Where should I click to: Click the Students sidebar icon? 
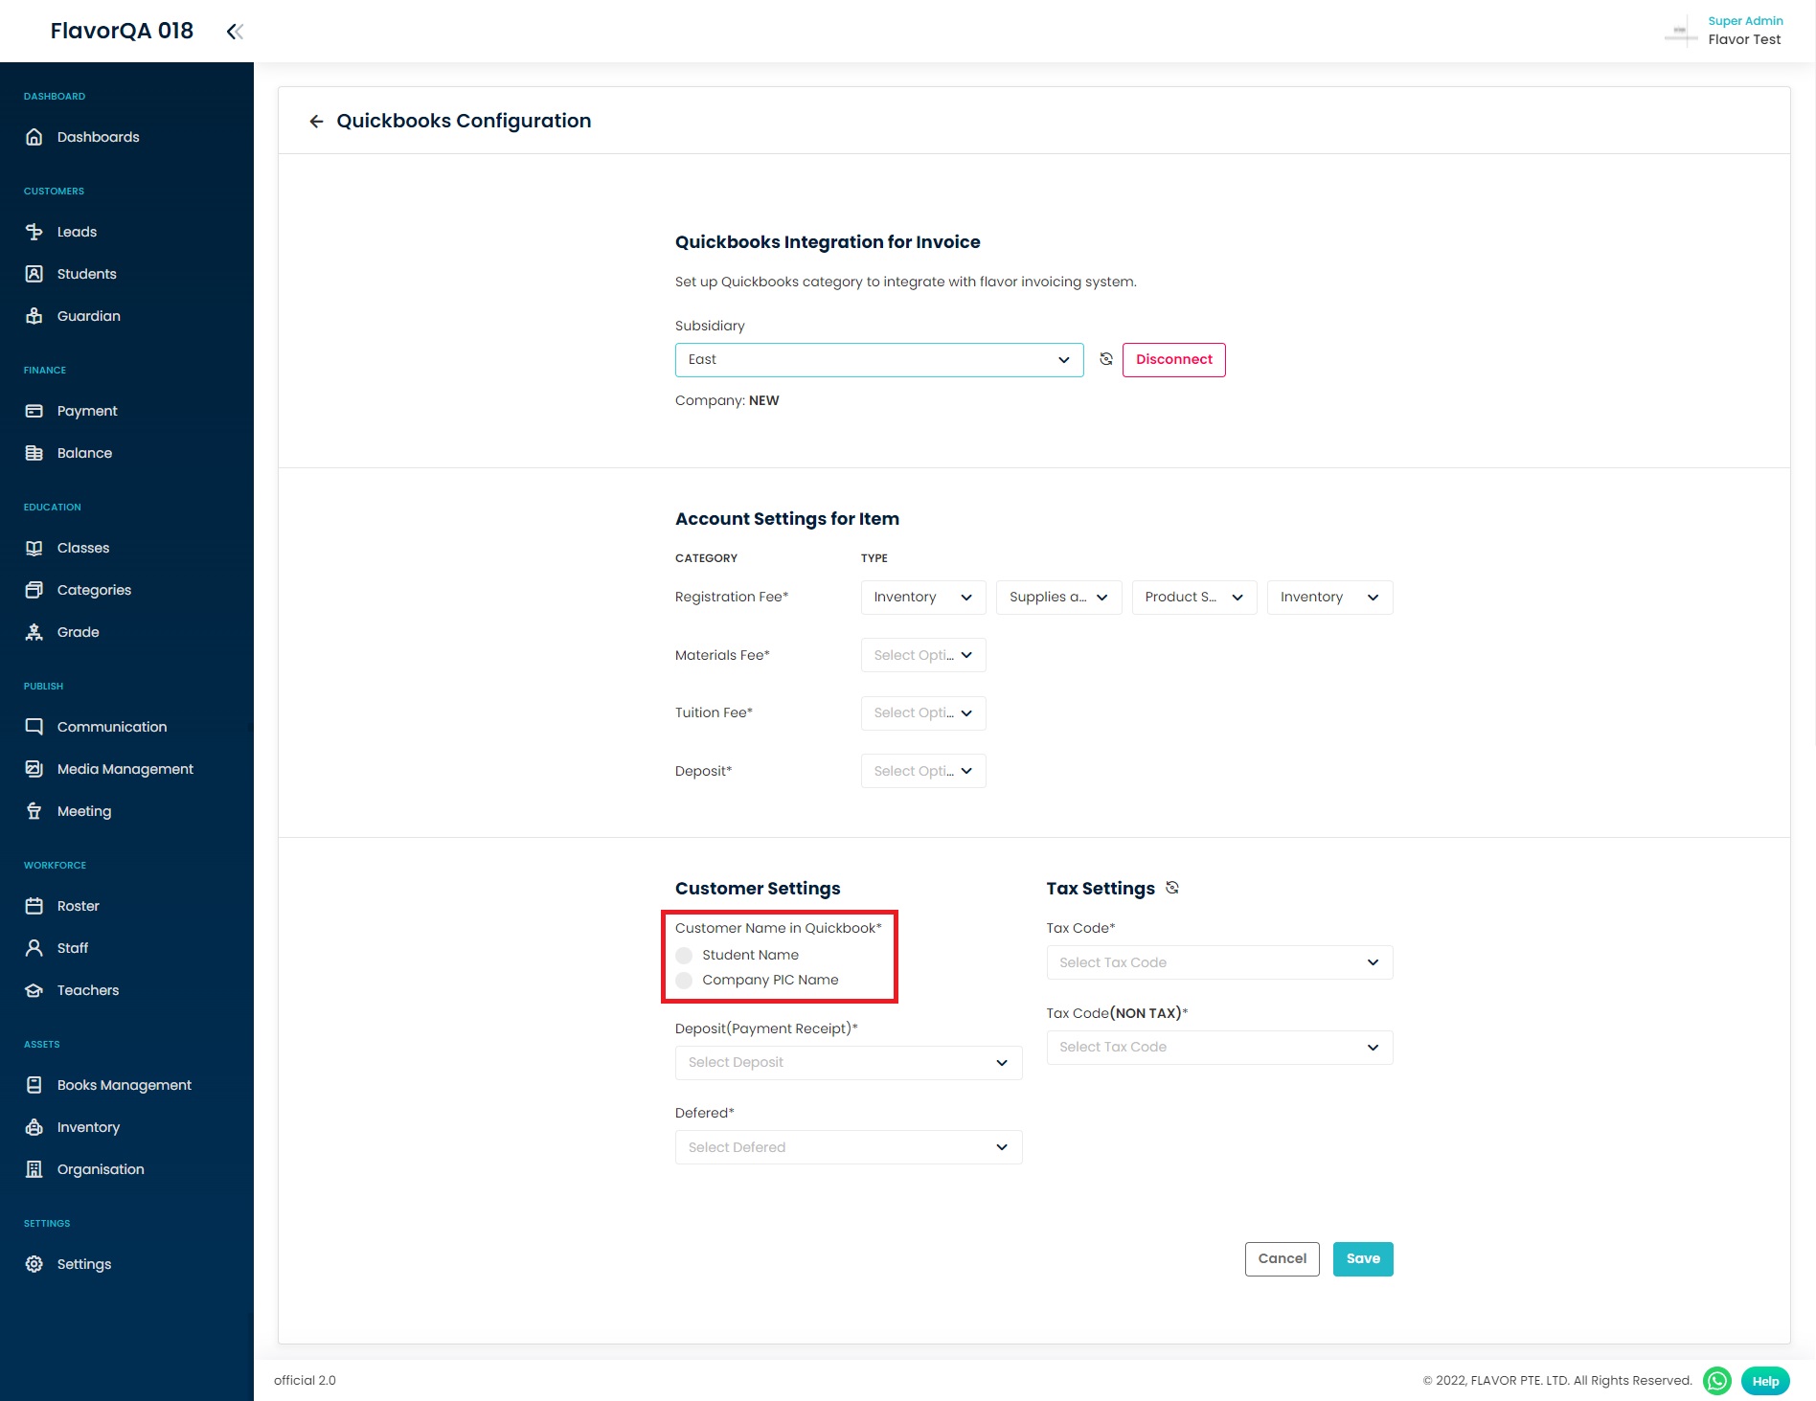point(34,274)
